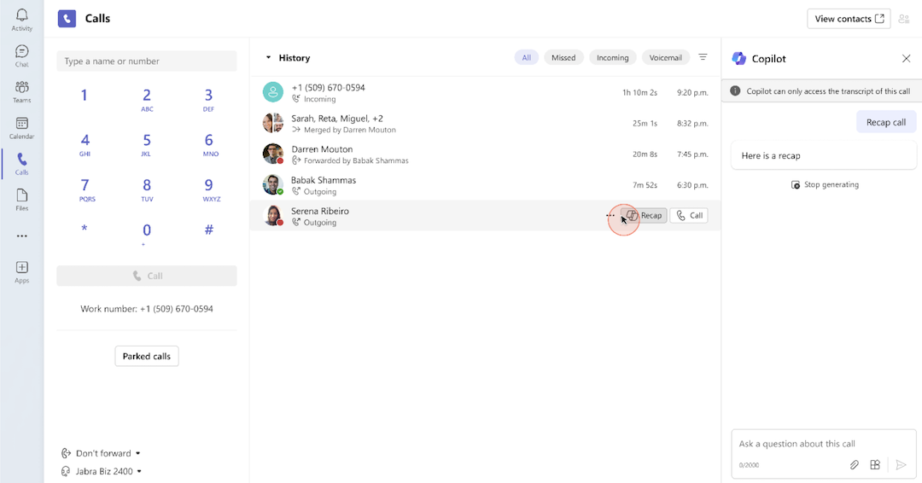Dial digit 3 DEF on keypad

click(208, 99)
